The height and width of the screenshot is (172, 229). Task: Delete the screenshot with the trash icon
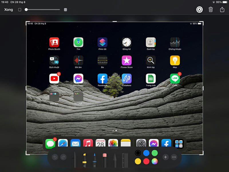211,9
